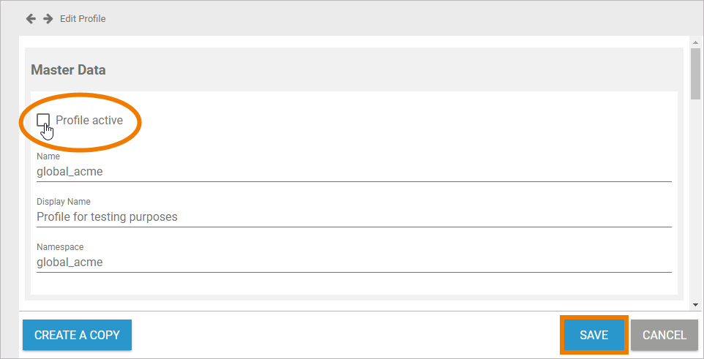The image size is (704, 359).
Task: Click the back arrow icon
Action: pos(31,18)
